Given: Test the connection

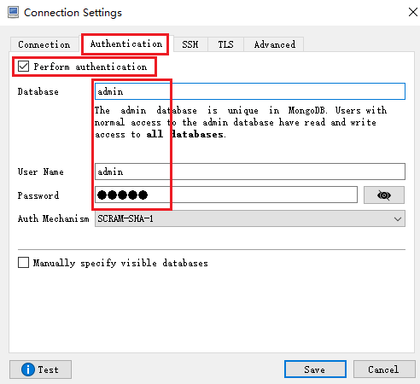Looking at the screenshot, I should pyautogui.click(x=40, y=369).
